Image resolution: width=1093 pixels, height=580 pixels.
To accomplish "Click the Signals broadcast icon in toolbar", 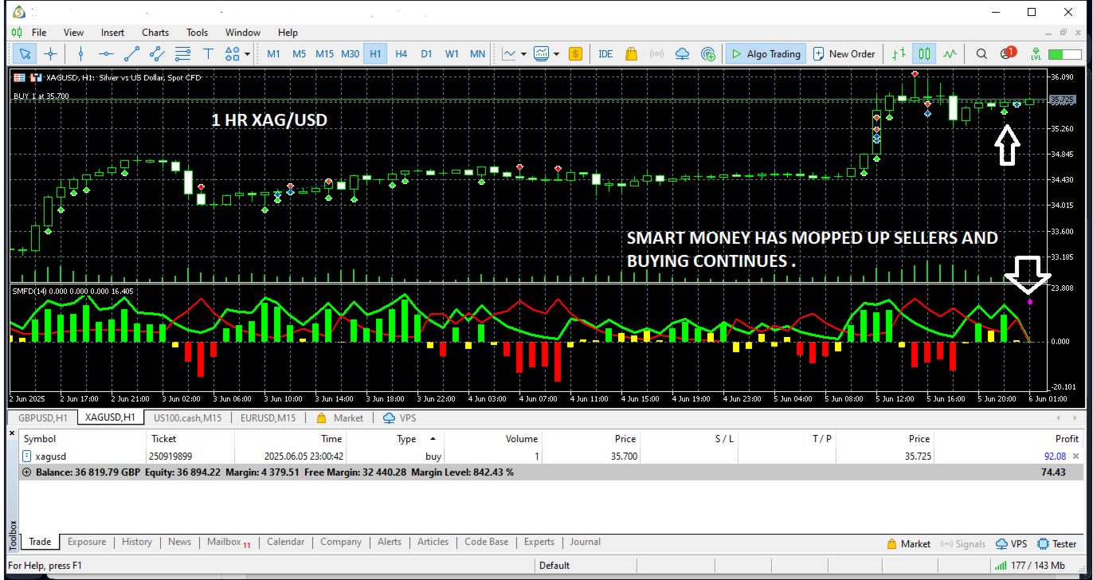I will 656,54.
